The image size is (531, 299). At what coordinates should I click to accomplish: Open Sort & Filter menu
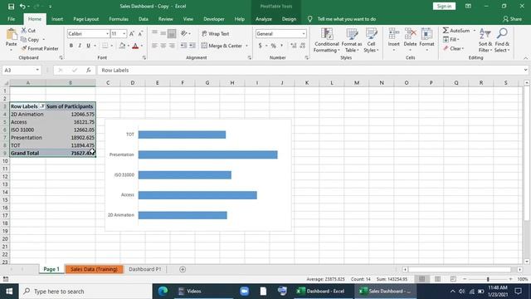point(485,41)
